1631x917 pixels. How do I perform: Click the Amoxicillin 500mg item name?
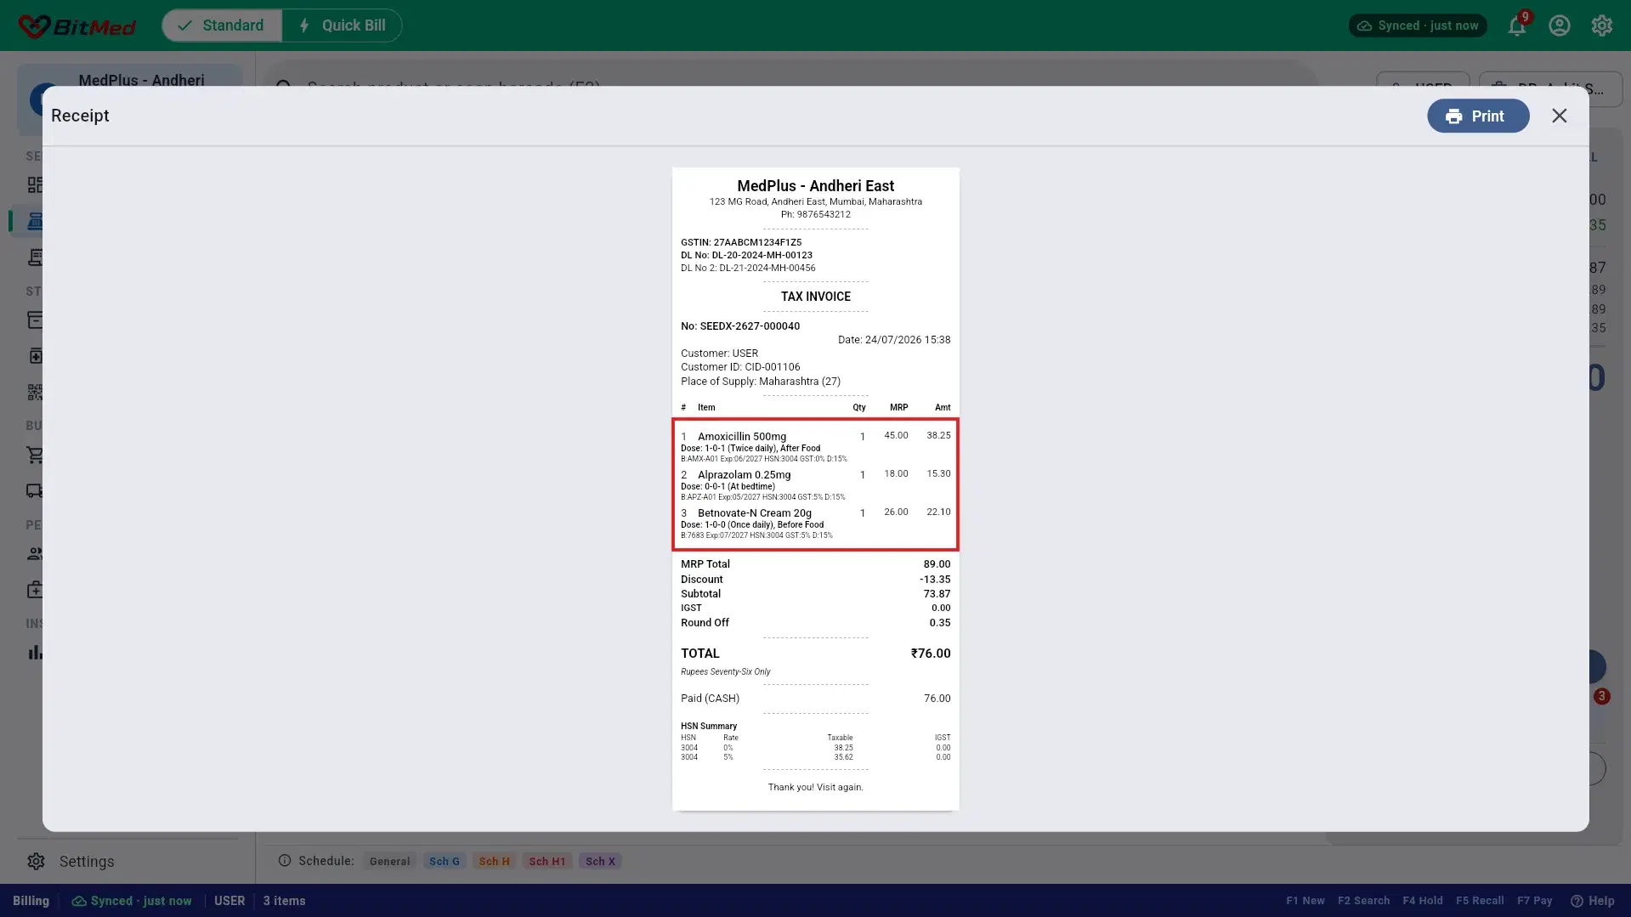742,436
